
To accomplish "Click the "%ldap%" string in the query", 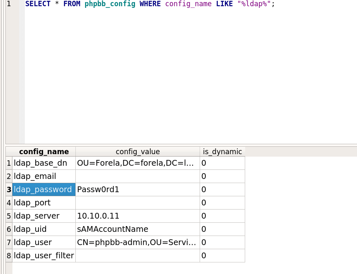I will (x=254, y=4).
